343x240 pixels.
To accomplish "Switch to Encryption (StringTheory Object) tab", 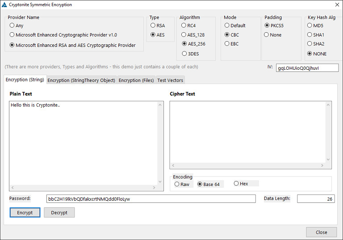I will coord(81,80).
